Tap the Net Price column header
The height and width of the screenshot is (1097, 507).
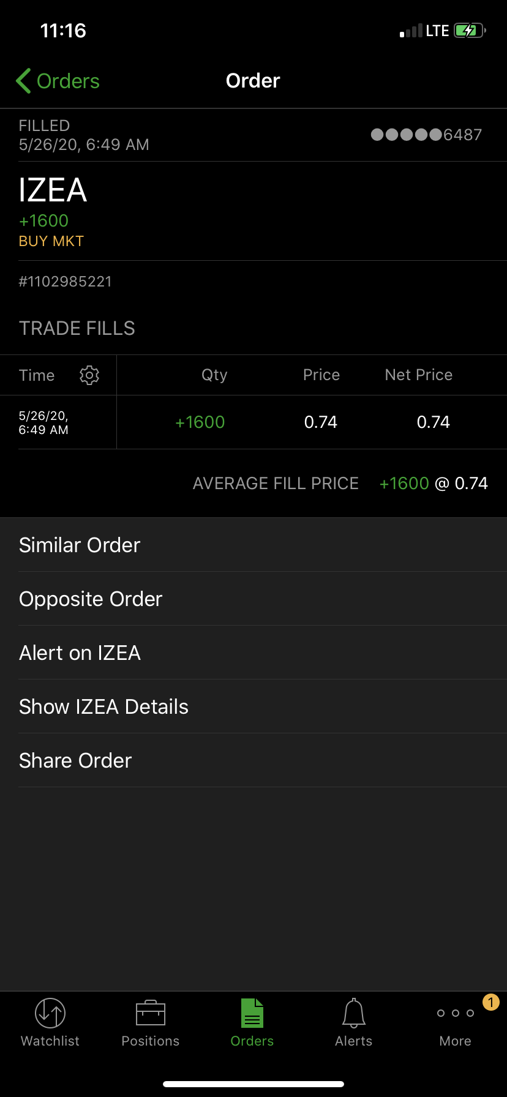click(x=419, y=375)
